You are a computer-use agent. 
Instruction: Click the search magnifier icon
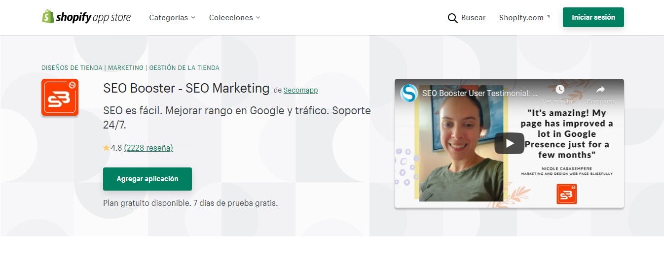(452, 18)
